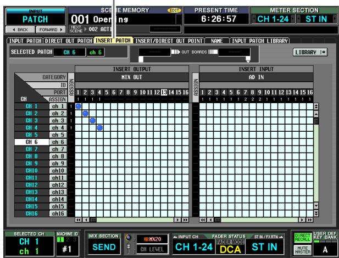Select ST IN fader status

pos(264,247)
